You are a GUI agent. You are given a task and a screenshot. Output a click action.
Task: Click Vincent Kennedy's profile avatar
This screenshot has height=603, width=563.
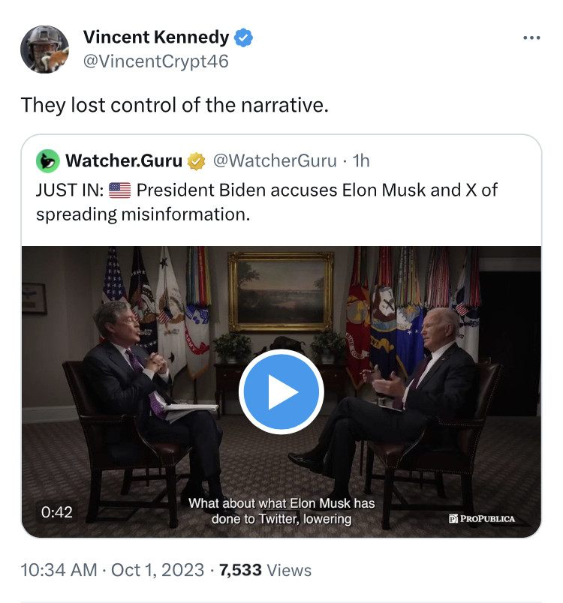[x=44, y=49]
